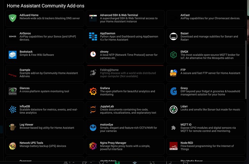
Task: Select the 'Network UPS Tools' title
Action: (x=31, y=143)
